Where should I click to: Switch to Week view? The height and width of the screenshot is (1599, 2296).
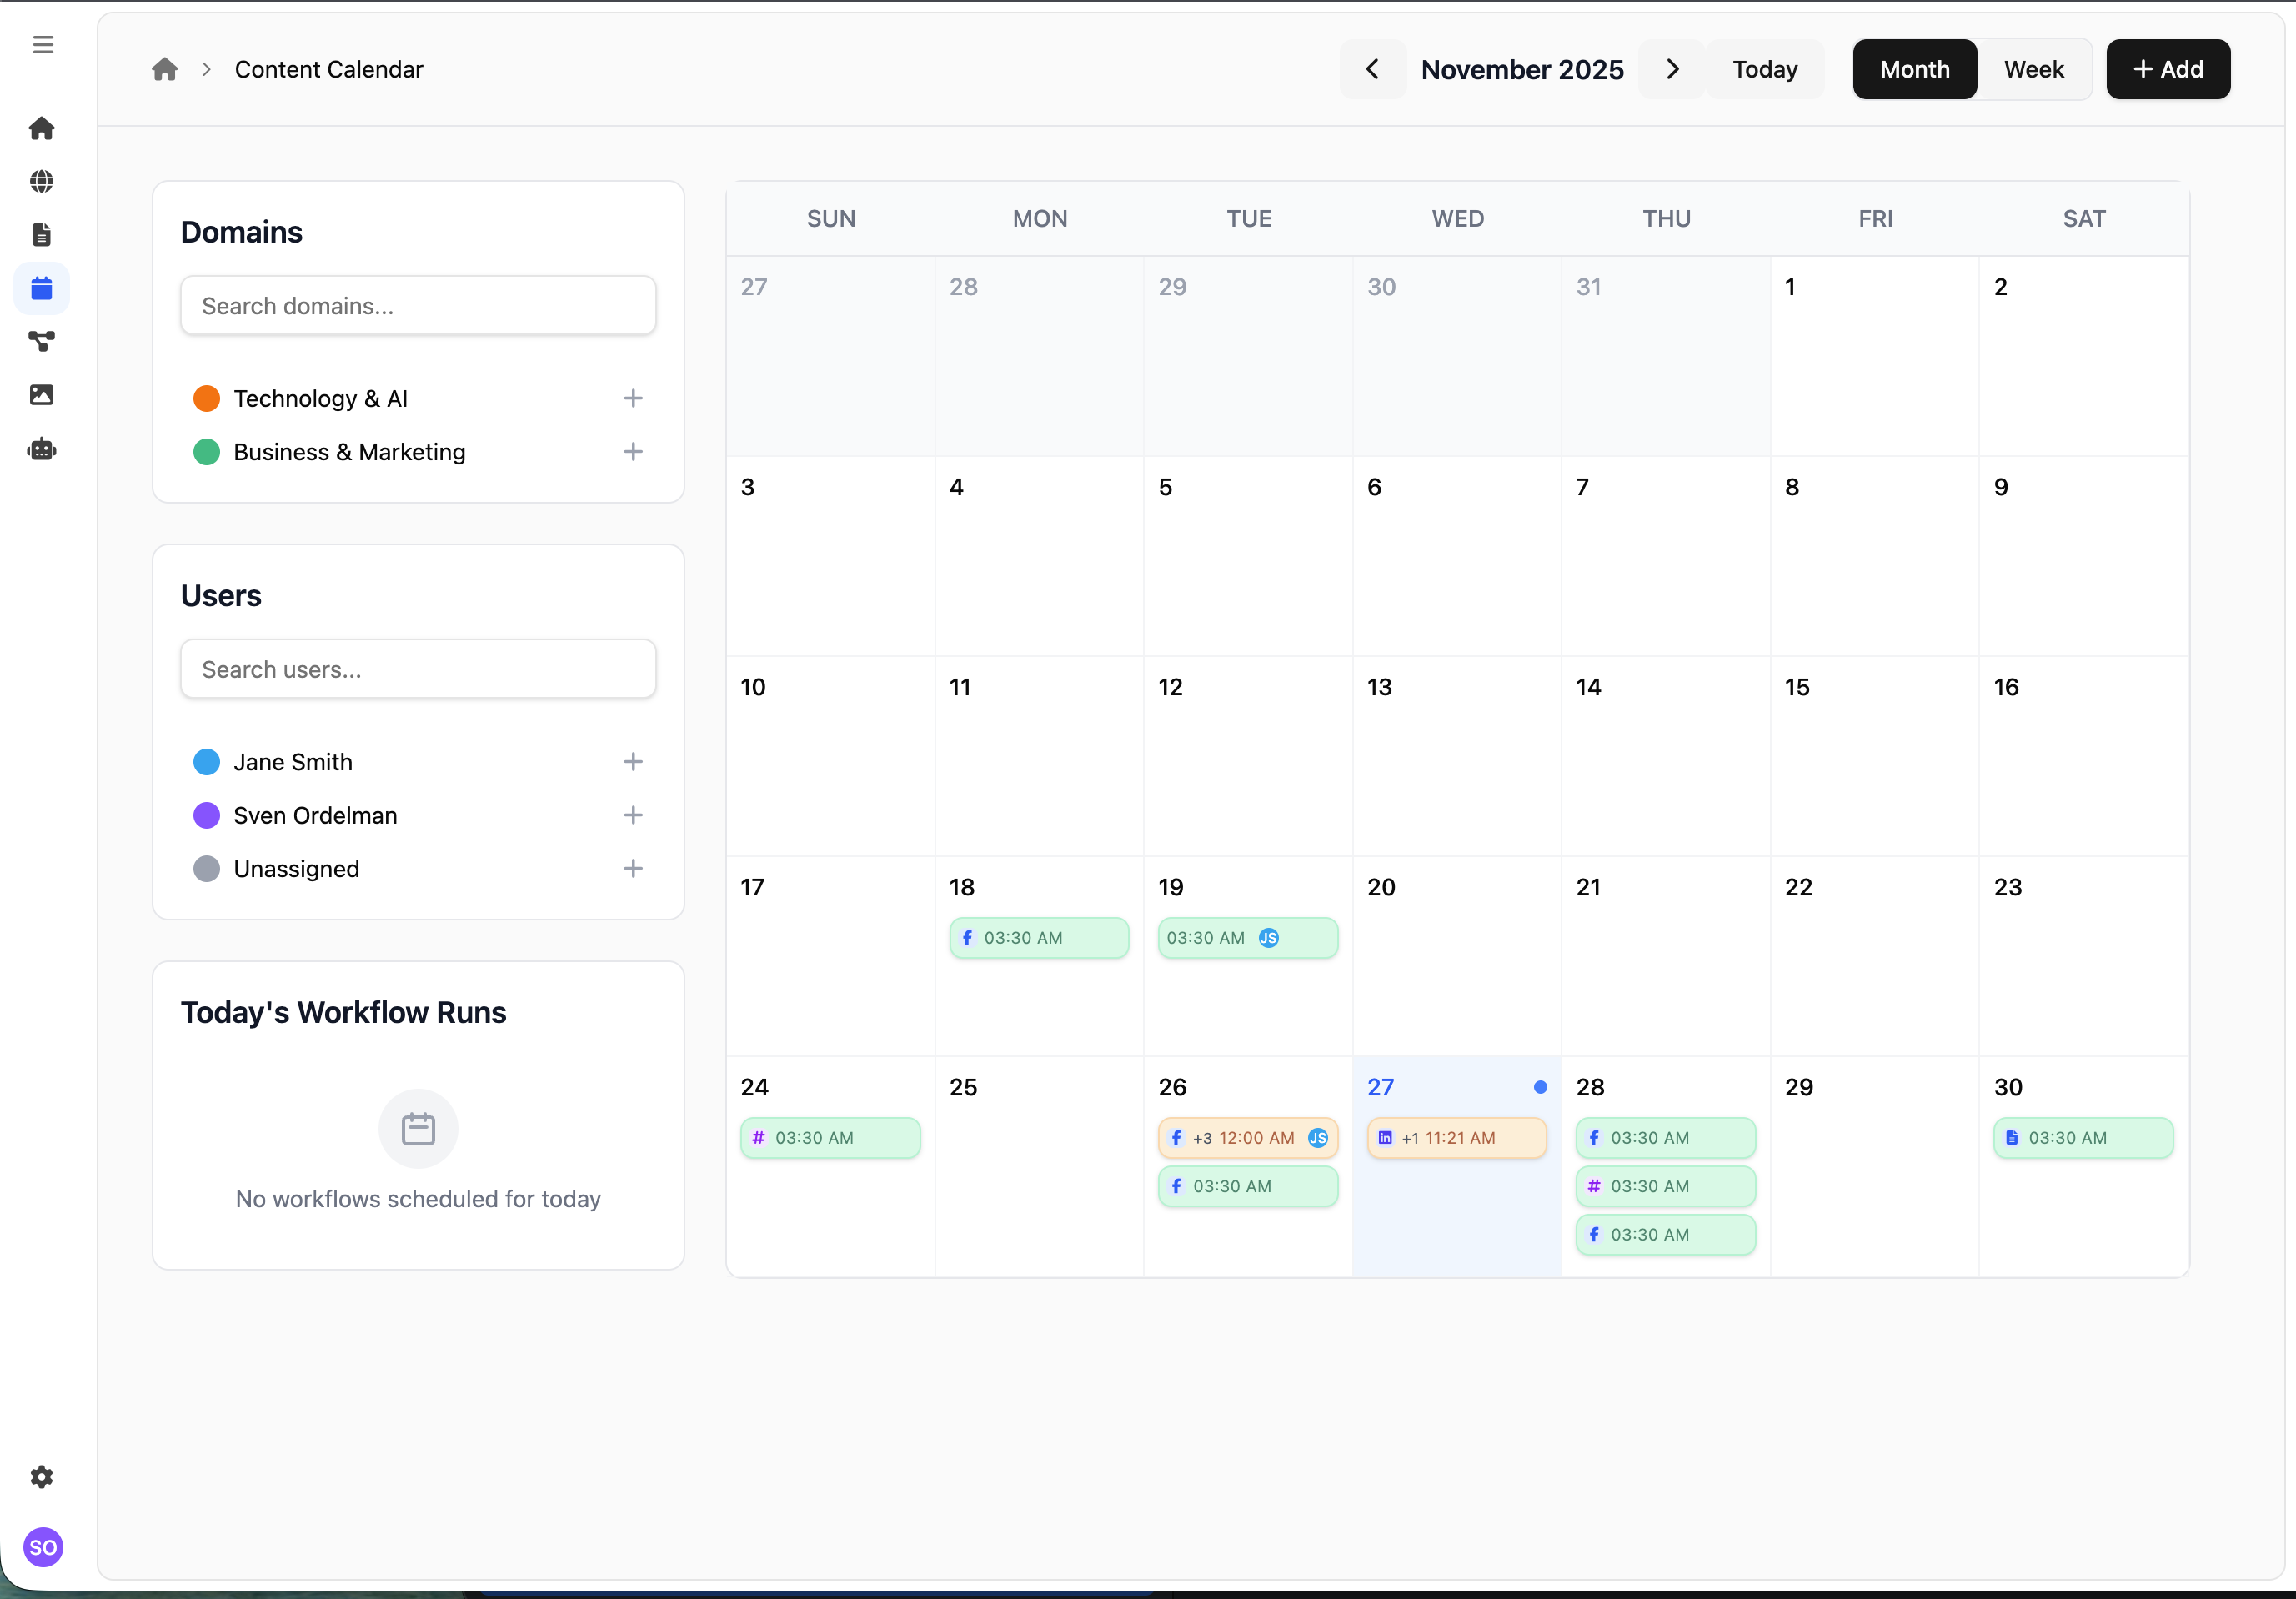[x=2034, y=69]
